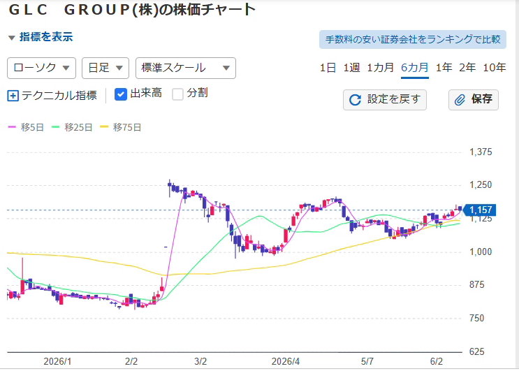Expand the 指標を表示 section
The image size is (519, 371).
41,37
